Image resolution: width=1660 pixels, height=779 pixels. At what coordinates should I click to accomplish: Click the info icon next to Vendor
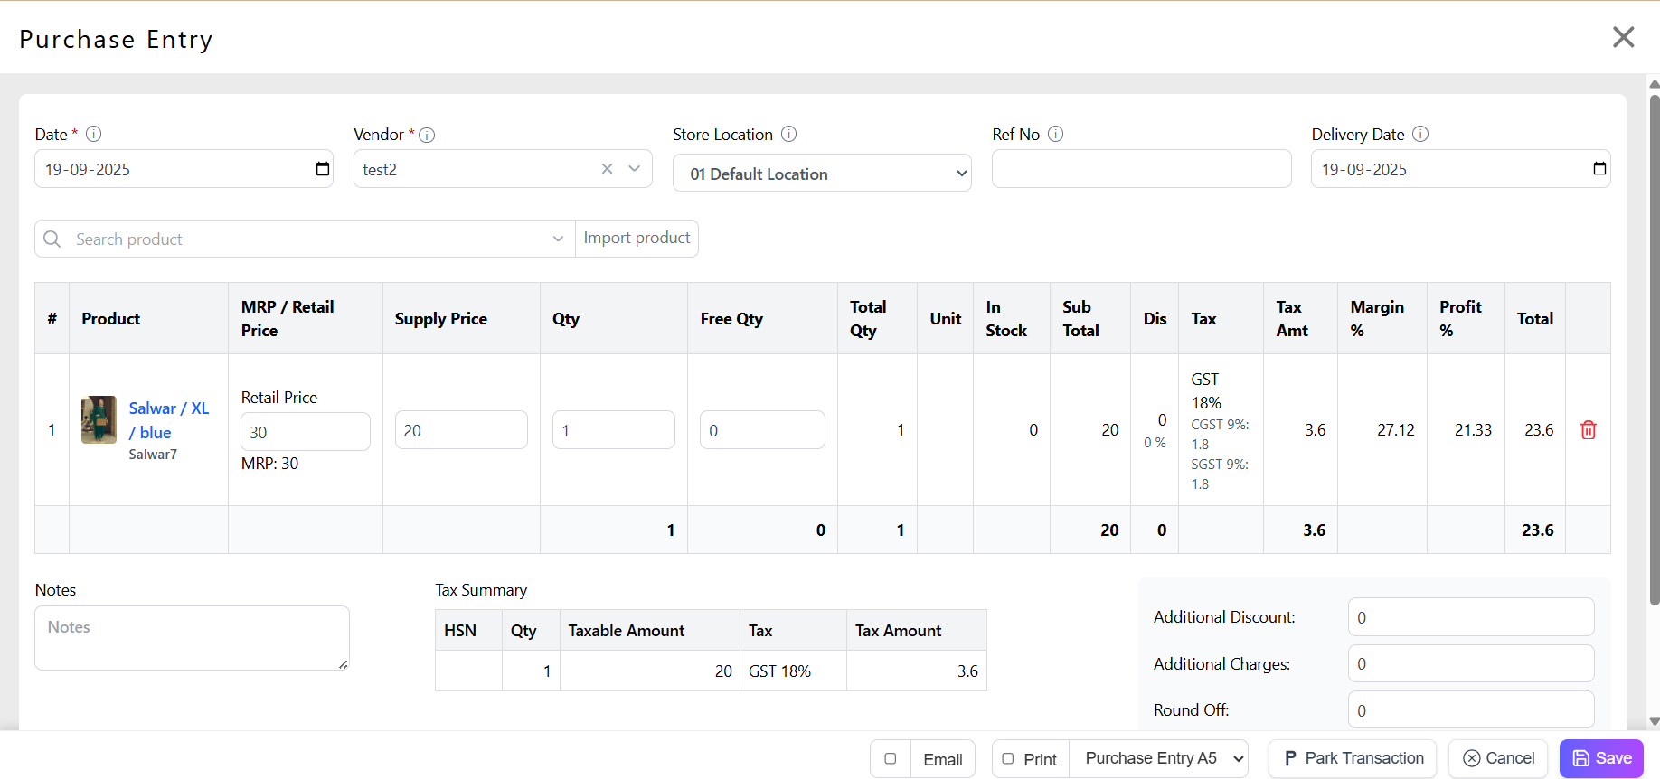pos(428,135)
